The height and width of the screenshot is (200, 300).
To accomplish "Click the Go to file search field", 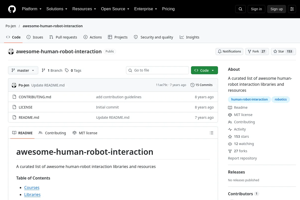I will coord(157,70).
